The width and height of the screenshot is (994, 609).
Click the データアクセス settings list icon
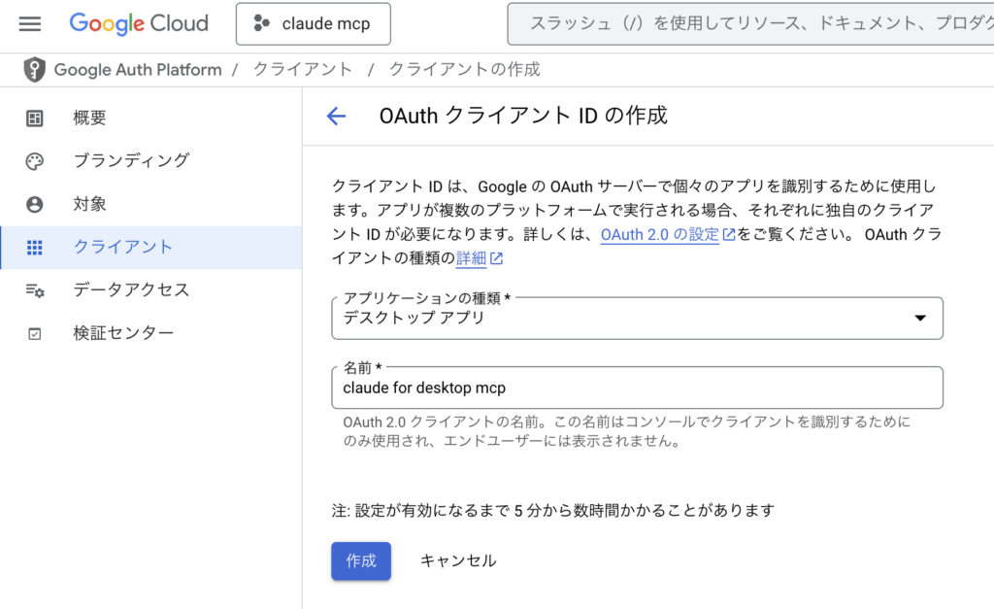35,290
